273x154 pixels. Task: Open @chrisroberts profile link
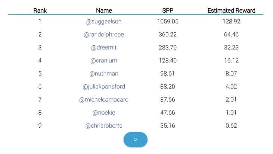pos(104,126)
